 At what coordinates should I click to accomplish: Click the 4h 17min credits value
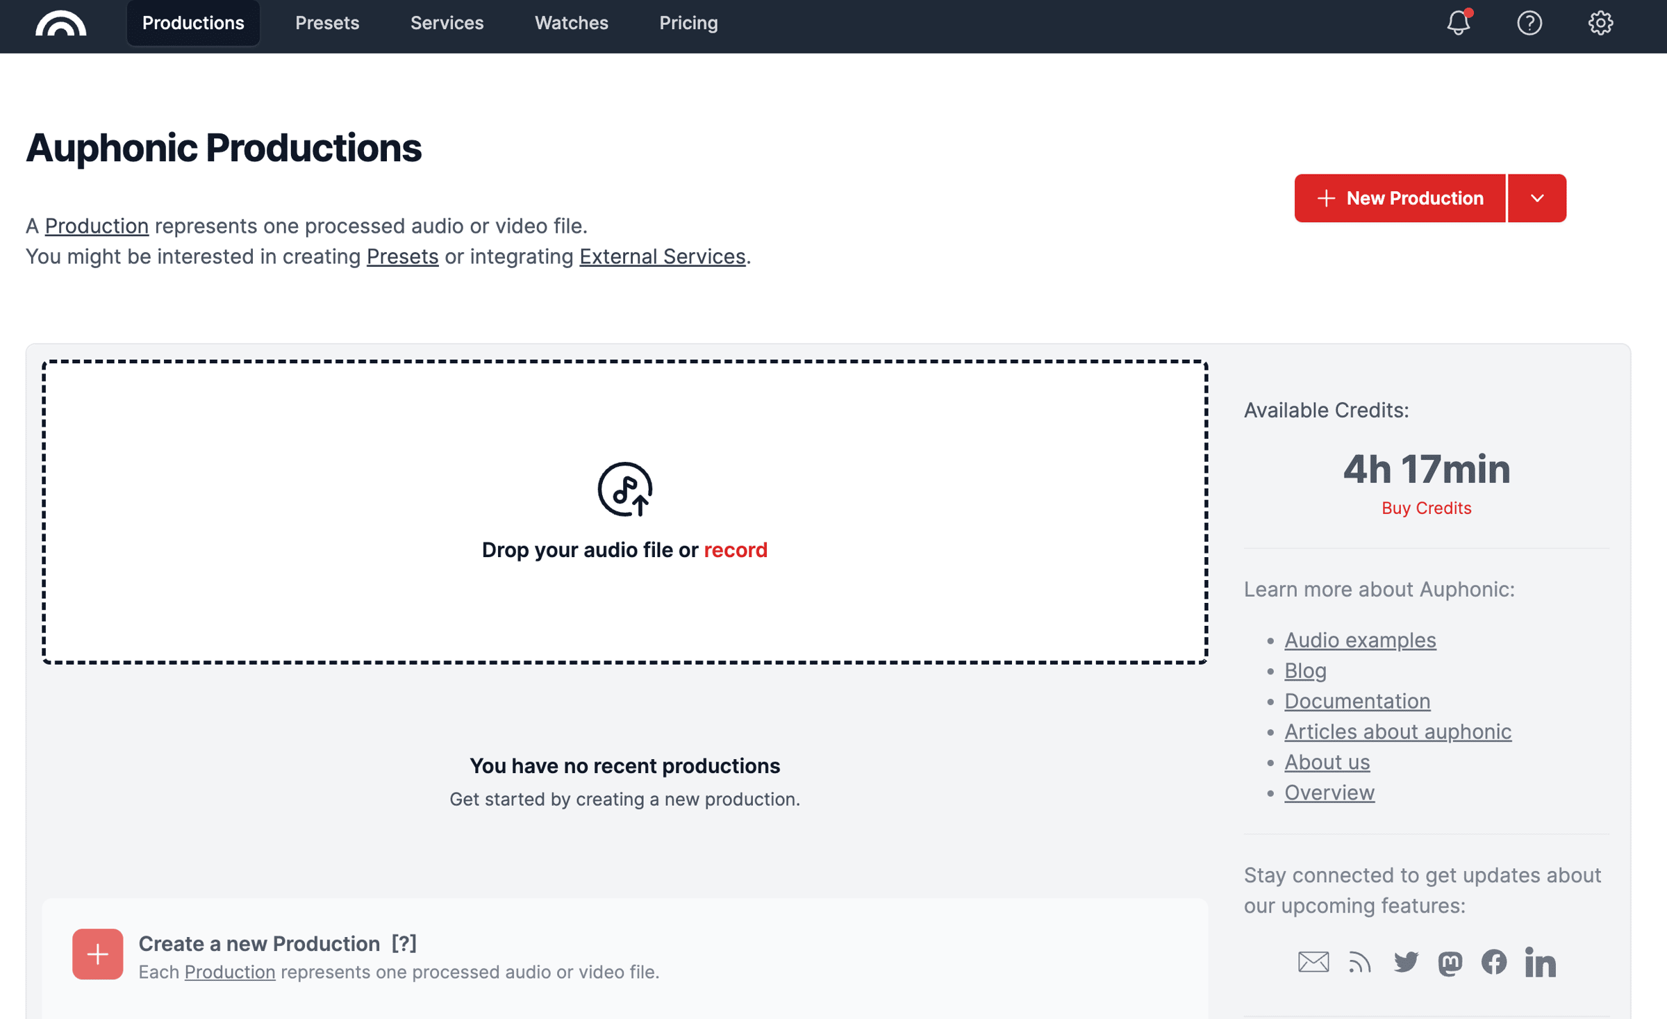1426,469
